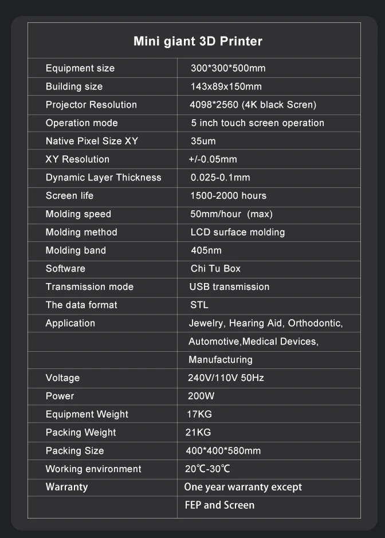Select the Equipment size label
The width and height of the screenshot is (385, 538).
pyautogui.click(x=80, y=68)
